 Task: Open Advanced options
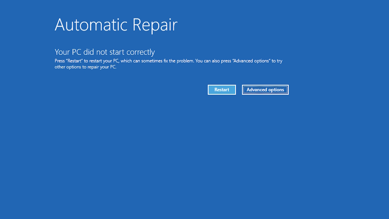click(x=265, y=90)
